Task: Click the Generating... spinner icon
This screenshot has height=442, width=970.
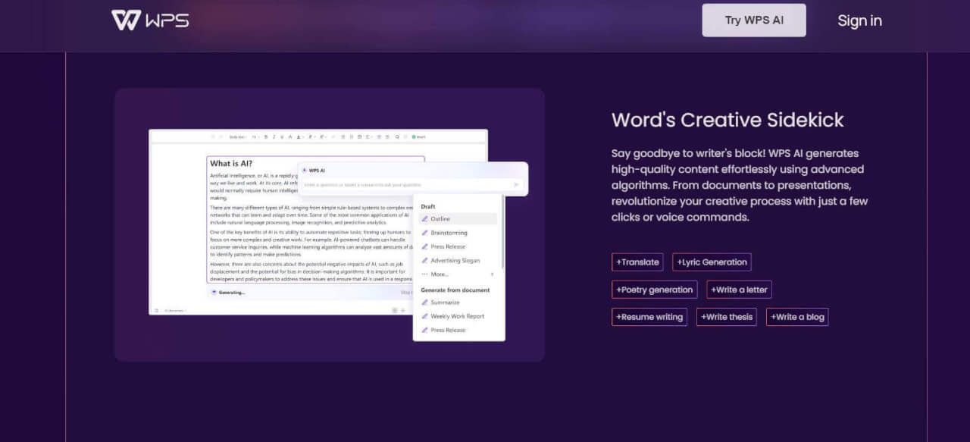Action: [214, 292]
